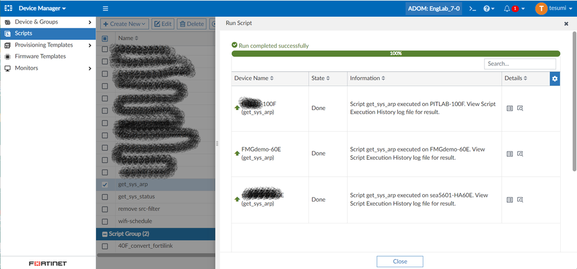Click the green success checkmark icon
This screenshot has width=577, height=269.
click(234, 45)
